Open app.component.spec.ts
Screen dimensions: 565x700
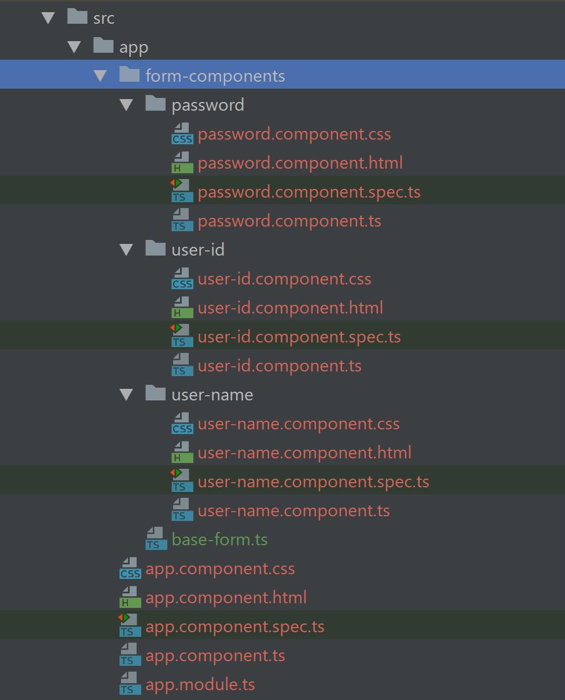coord(234,626)
